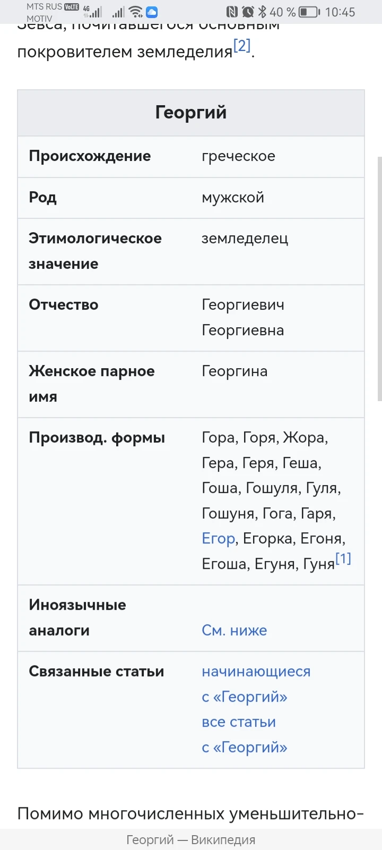This screenshot has height=850, width=382.
Task: Open articles beginning with «Георгий»
Action: [x=256, y=684]
